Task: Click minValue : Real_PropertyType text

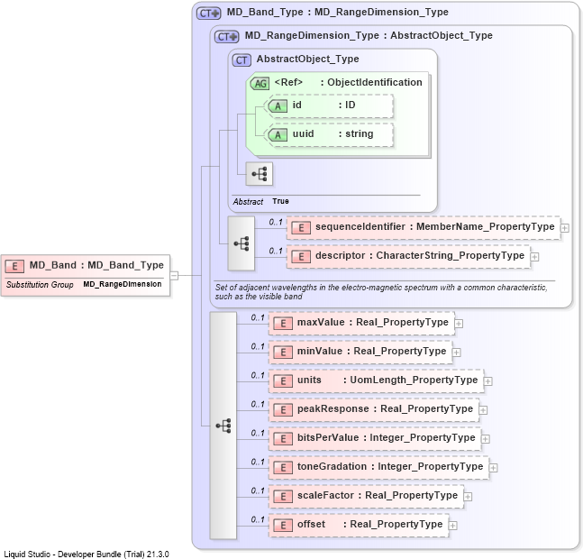Action: click(x=371, y=351)
